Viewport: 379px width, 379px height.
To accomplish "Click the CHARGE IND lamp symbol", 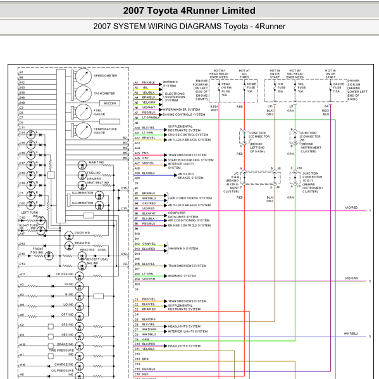I will [79, 366].
